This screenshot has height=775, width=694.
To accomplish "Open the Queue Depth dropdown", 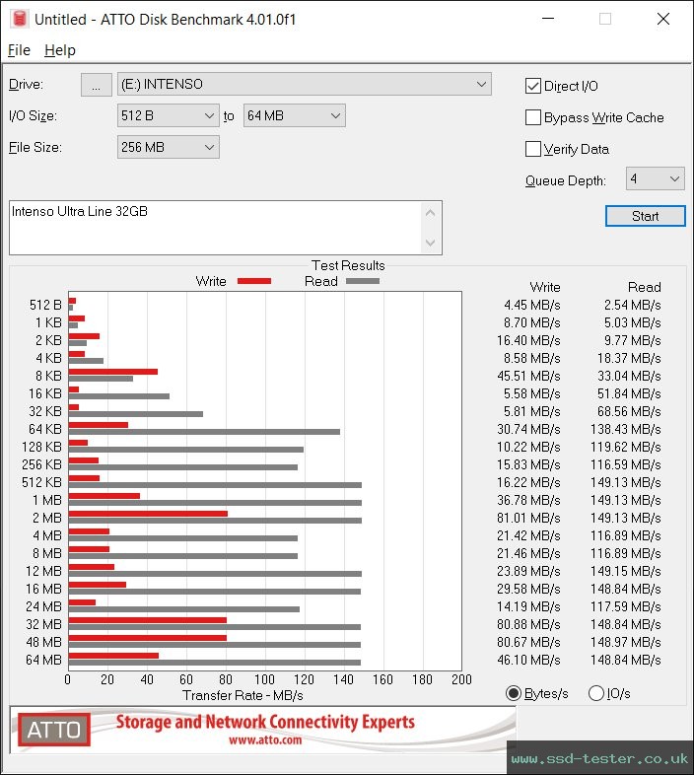I will pyautogui.click(x=655, y=178).
